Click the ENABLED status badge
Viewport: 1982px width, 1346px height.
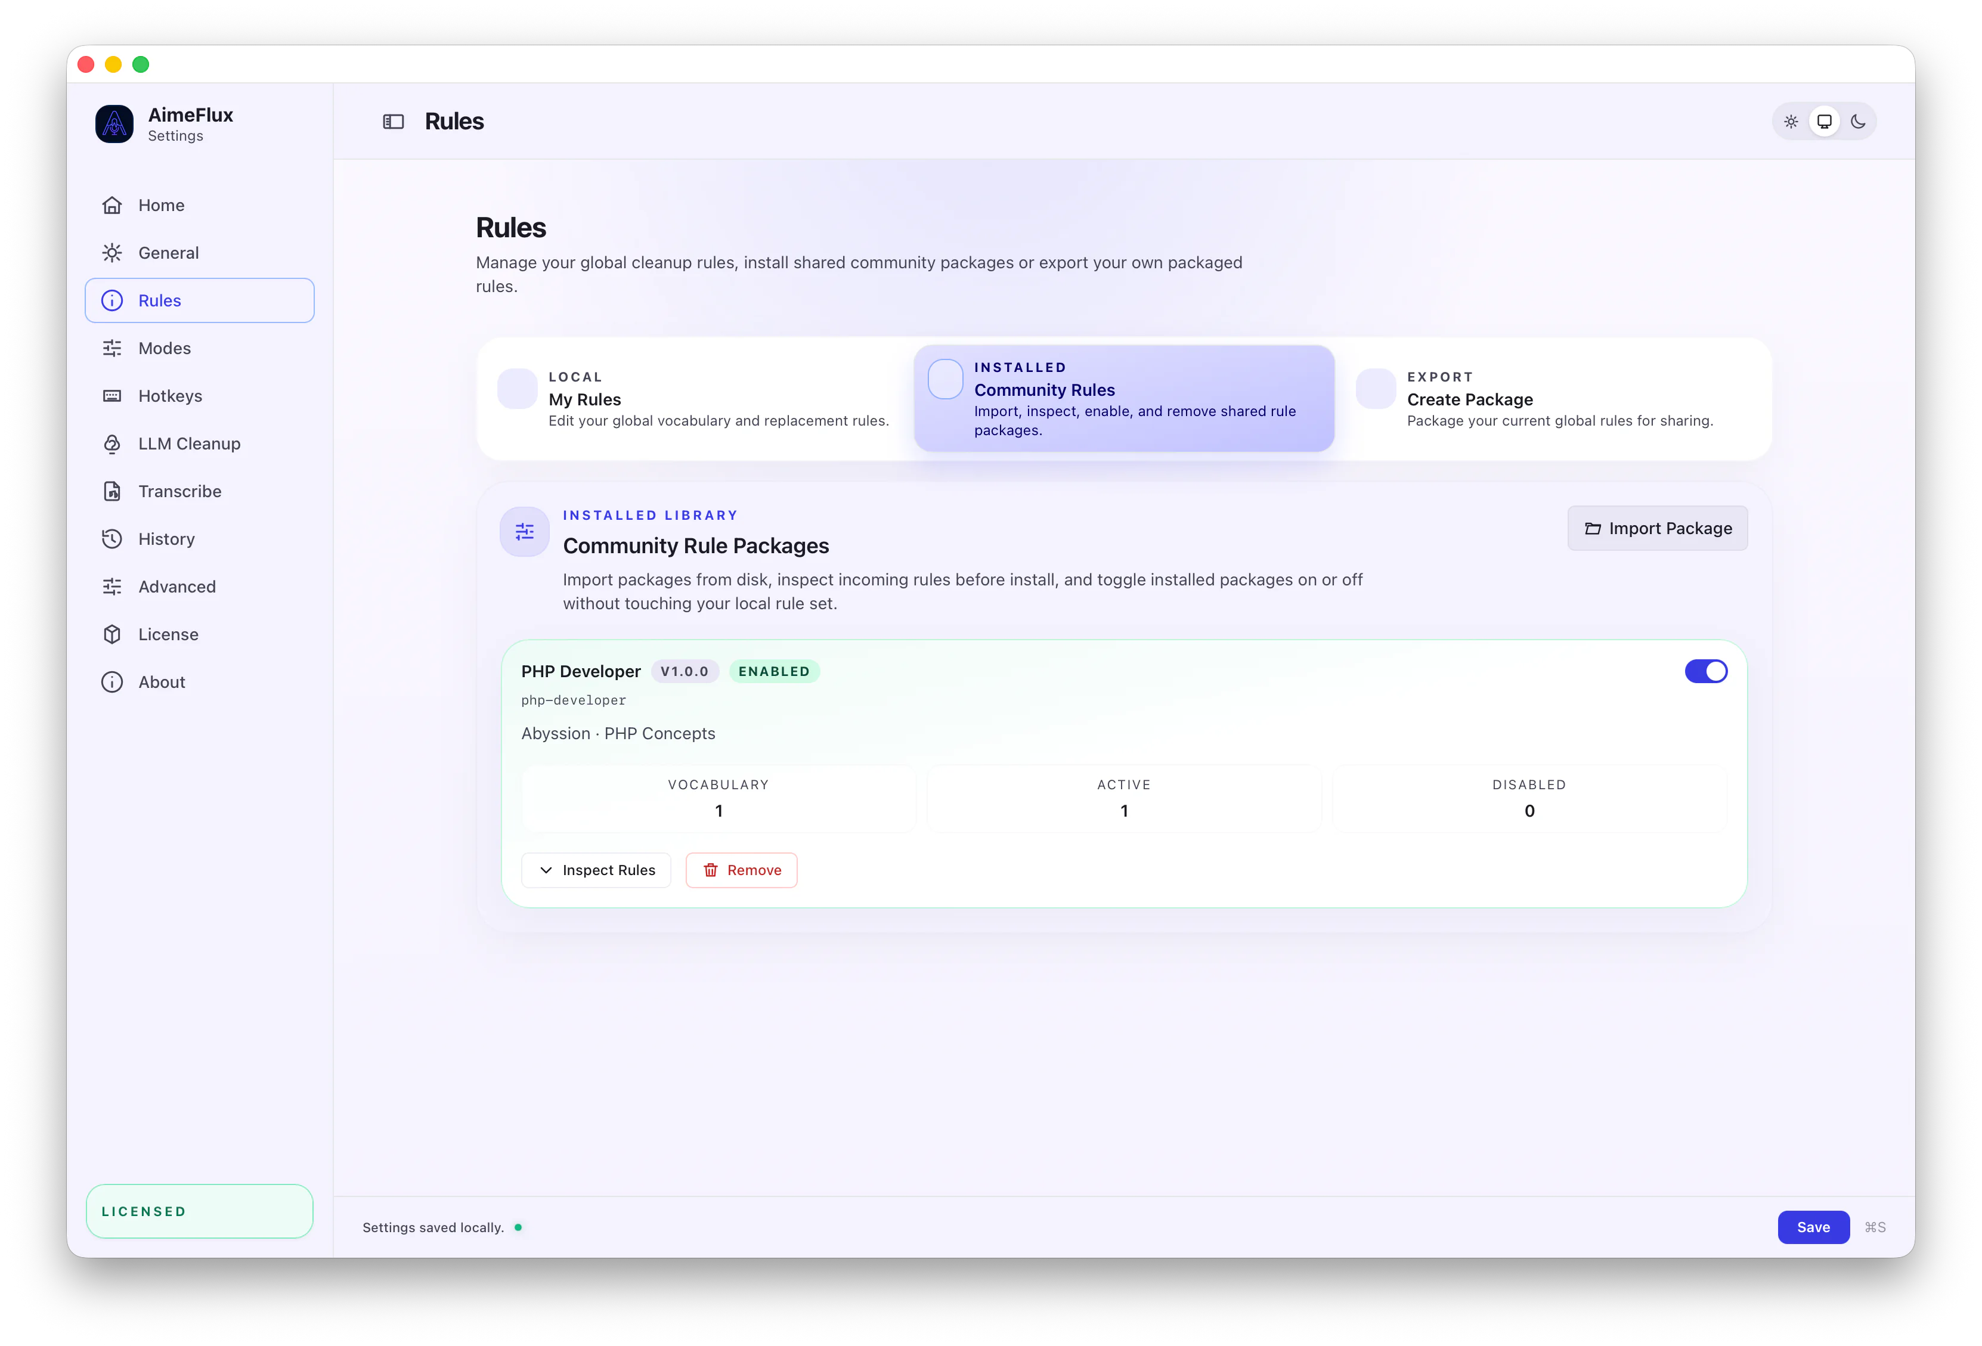click(775, 672)
